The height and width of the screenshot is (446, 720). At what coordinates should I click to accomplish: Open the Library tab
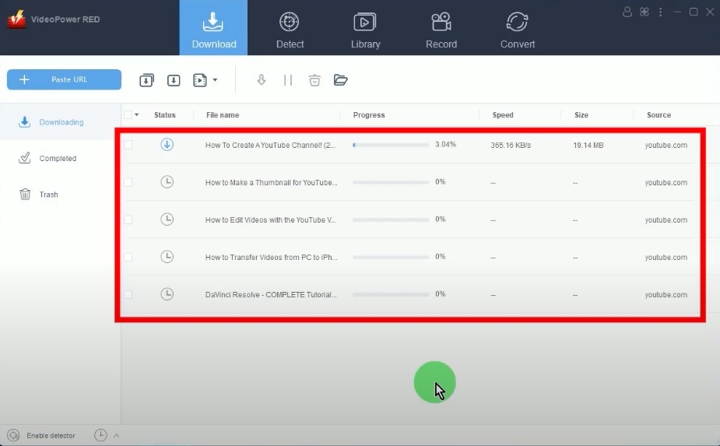coord(366,30)
